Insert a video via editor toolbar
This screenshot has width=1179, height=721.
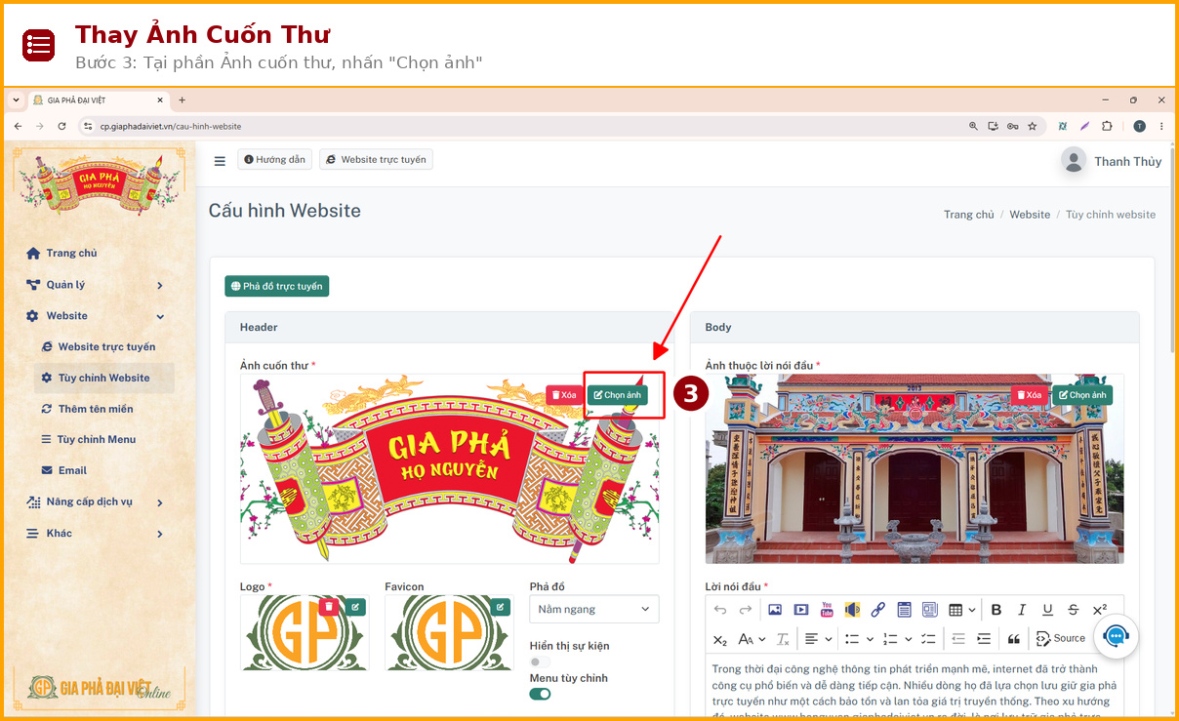point(801,610)
